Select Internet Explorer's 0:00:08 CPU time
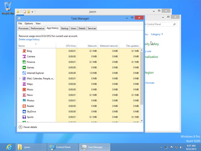The height and width of the screenshot is (151, 201). coord(72,73)
